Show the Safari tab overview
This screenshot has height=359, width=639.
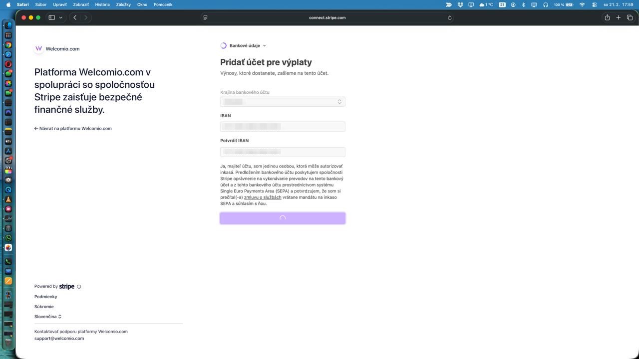tap(630, 17)
